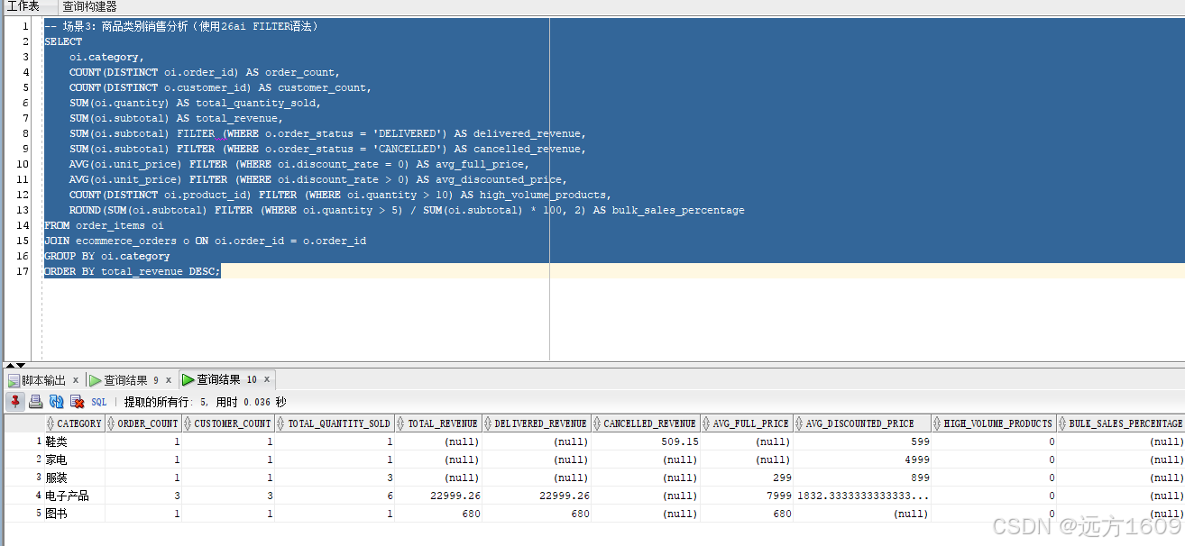The image size is (1185, 546).
Task: Switch to the 工作表 tab
Action: [x=23, y=6]
